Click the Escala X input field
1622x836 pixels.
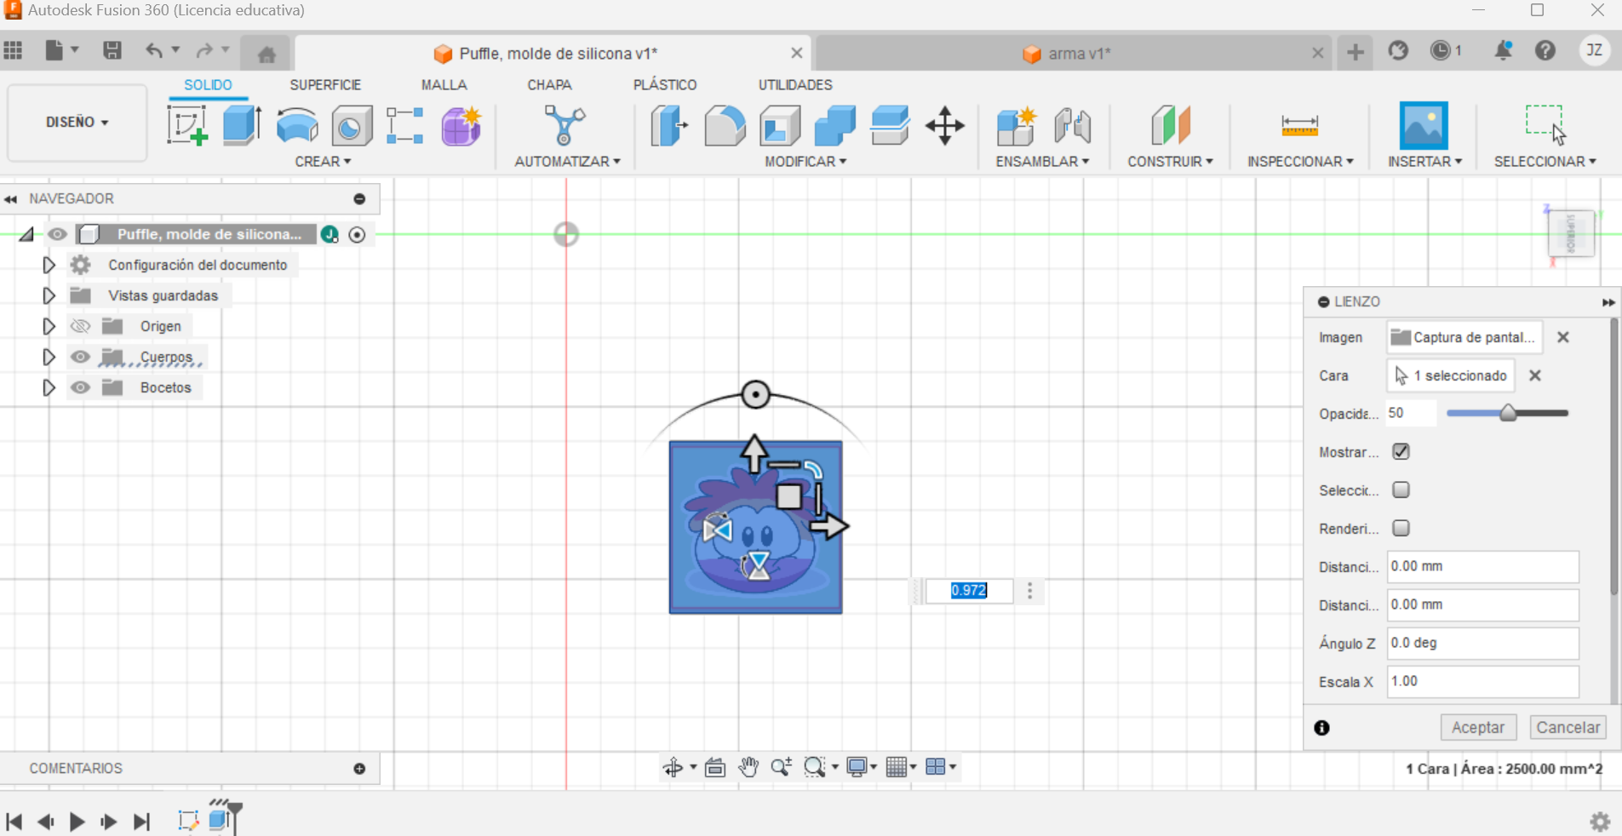coord(1482,681)
